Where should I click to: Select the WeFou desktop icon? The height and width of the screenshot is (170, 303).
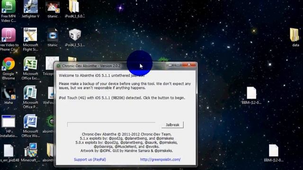[51, 93]
